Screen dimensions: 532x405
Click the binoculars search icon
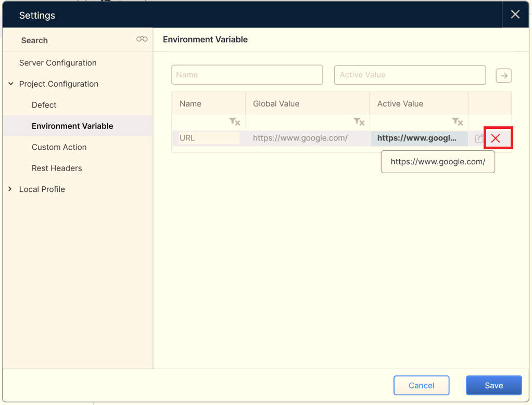point(142,40)
